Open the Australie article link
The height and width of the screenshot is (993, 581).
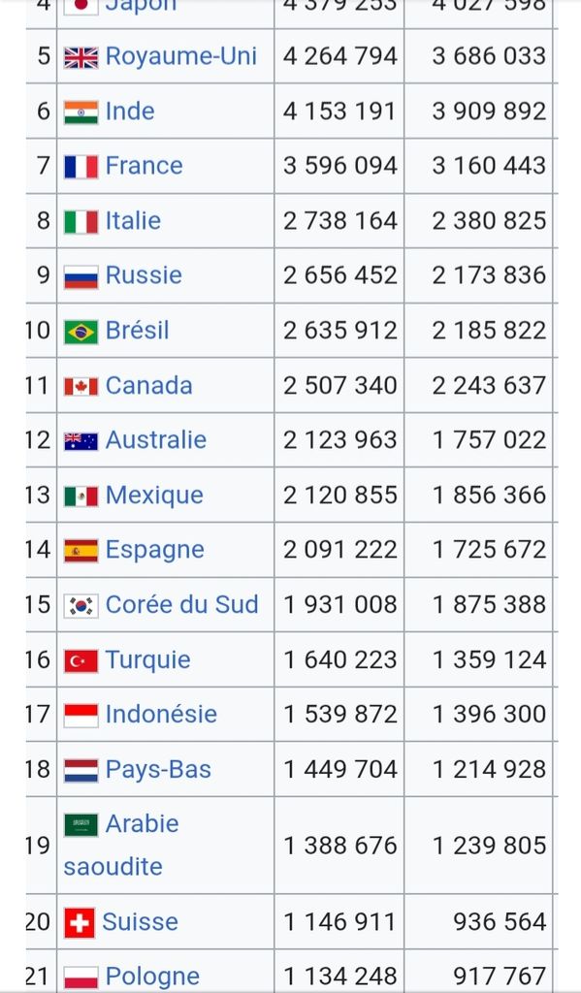pos(156,440)
